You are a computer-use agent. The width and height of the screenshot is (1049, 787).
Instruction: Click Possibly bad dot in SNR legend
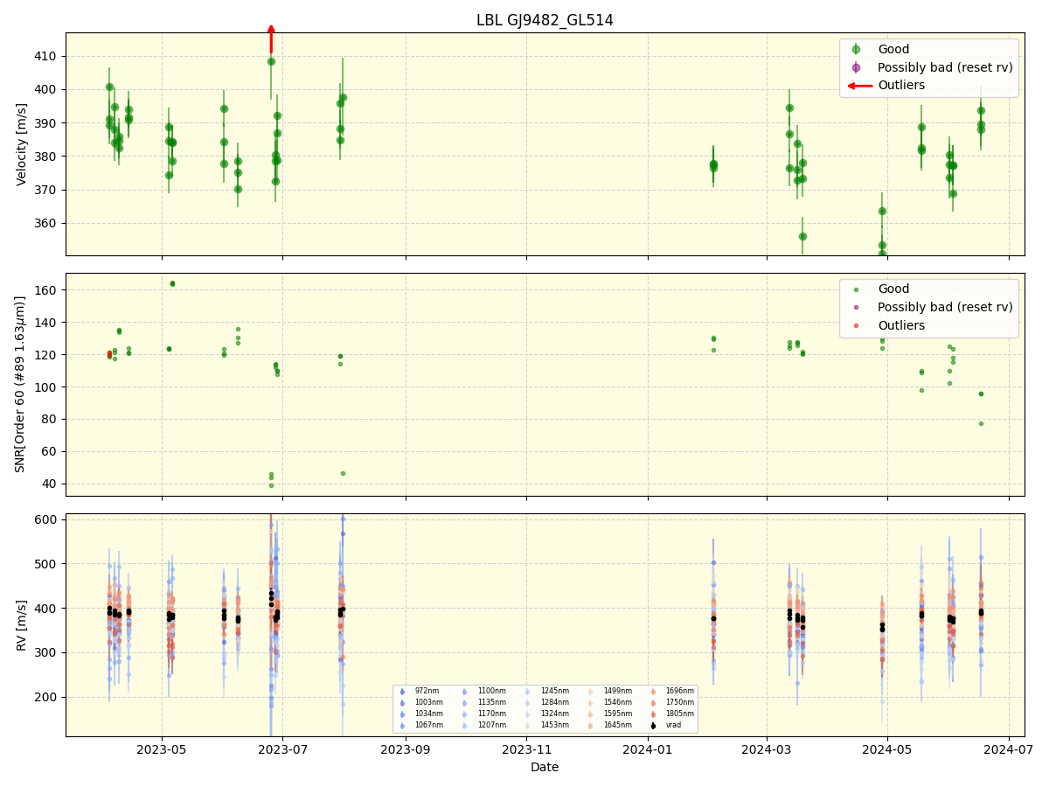pos(856,307)
